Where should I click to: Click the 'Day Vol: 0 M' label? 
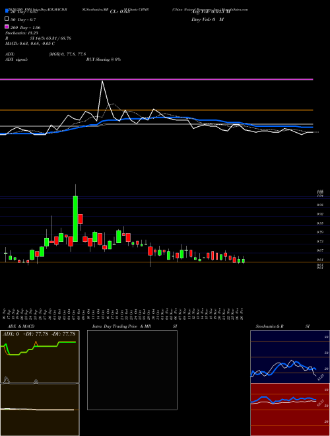207,20
